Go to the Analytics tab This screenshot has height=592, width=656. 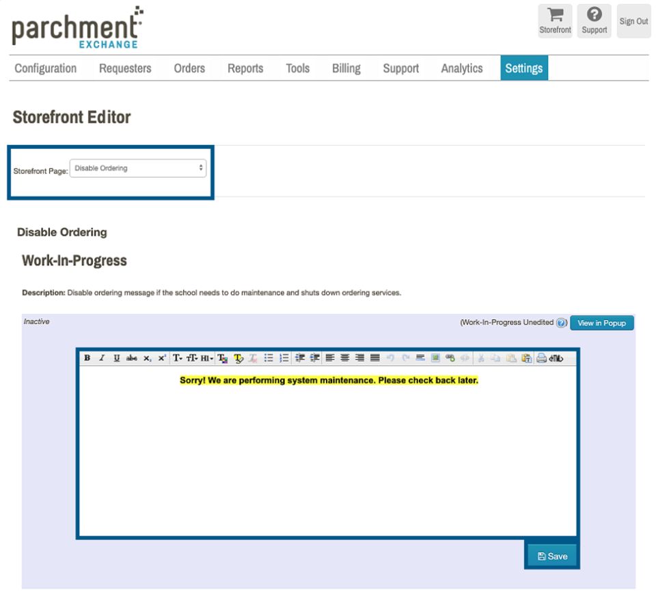[462, 68]
